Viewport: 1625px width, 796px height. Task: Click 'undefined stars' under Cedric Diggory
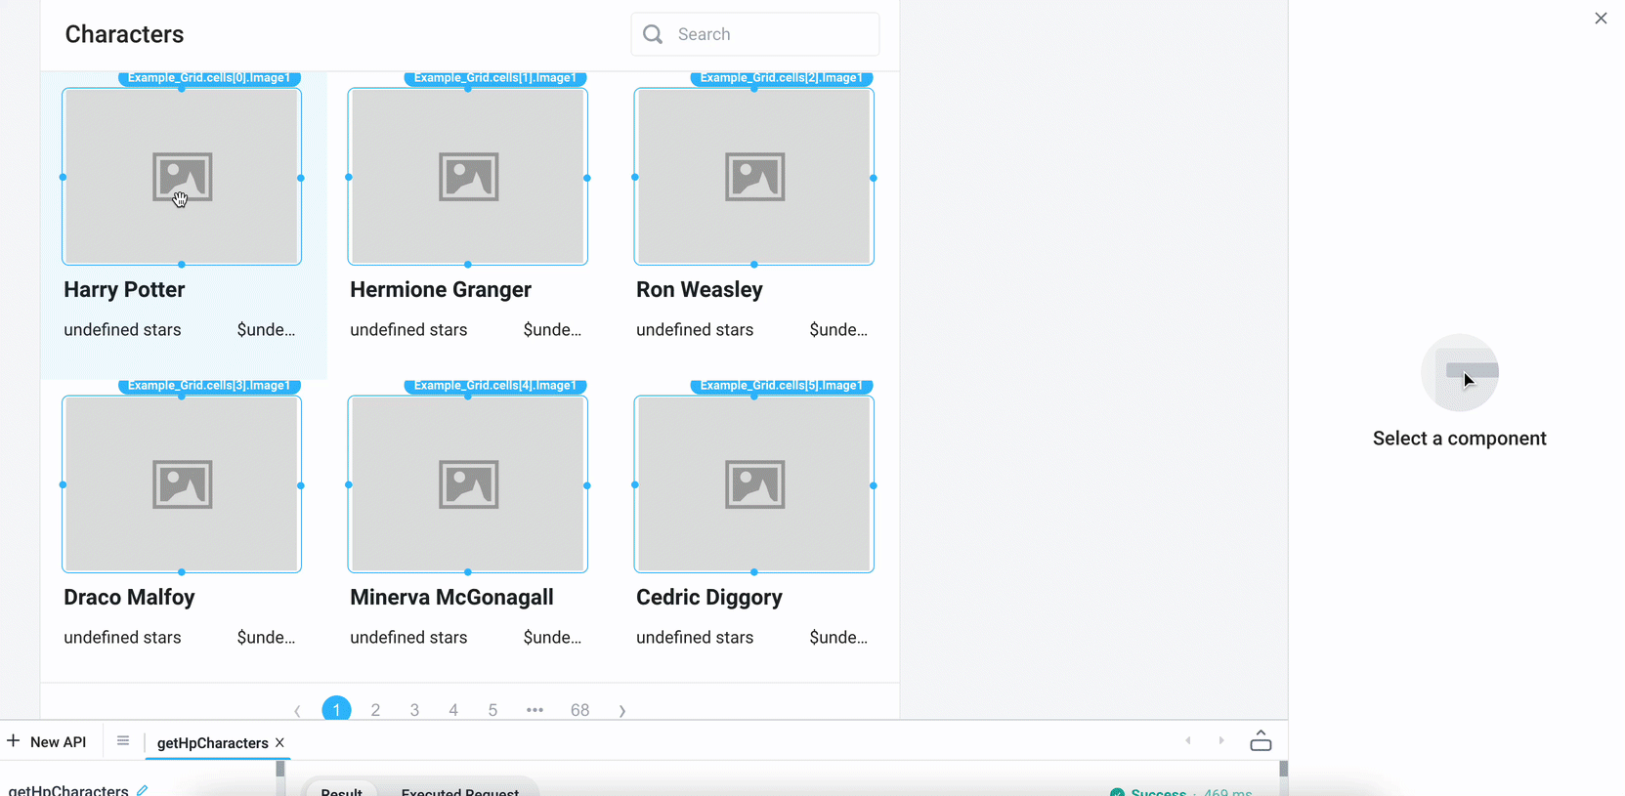coord(695,638)
